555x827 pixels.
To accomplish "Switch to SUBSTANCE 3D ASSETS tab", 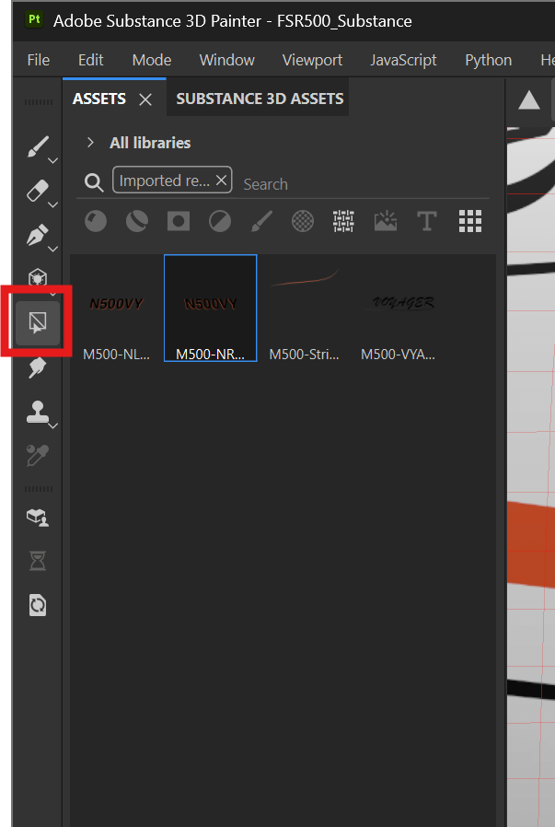I will [260, 99].
